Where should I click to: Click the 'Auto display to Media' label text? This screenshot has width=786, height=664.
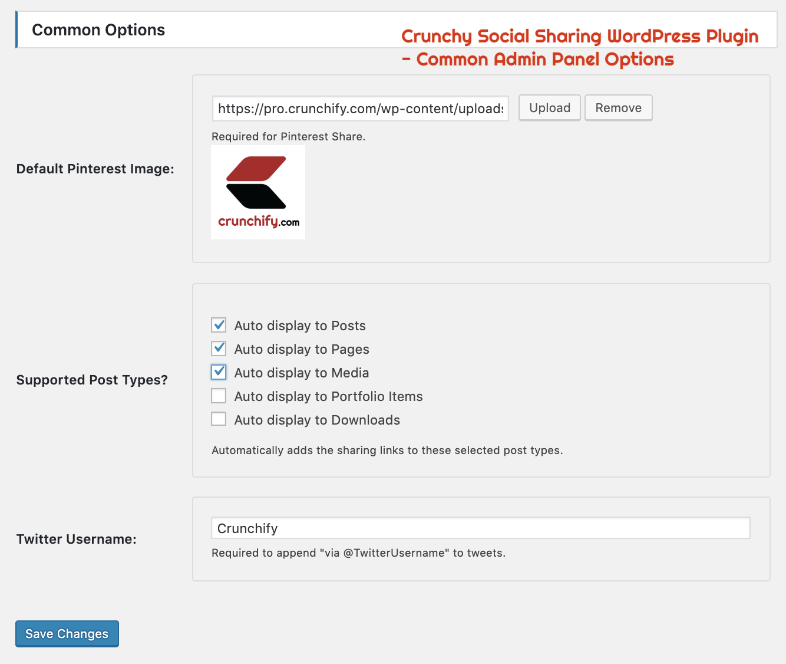(x=302, y=373)
